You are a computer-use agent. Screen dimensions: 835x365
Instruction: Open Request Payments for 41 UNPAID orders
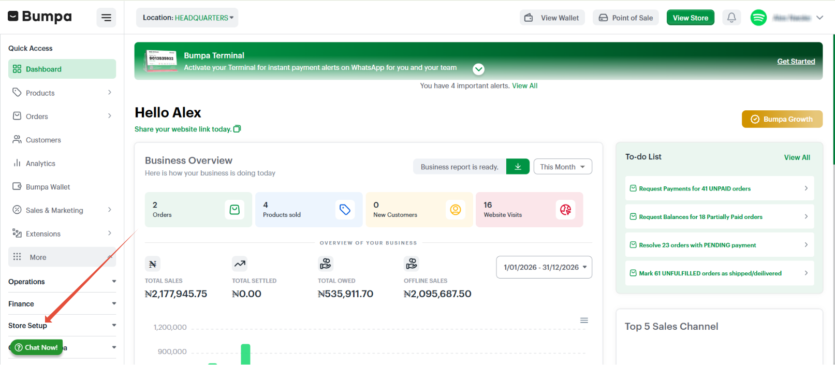(x=720, y=188)
